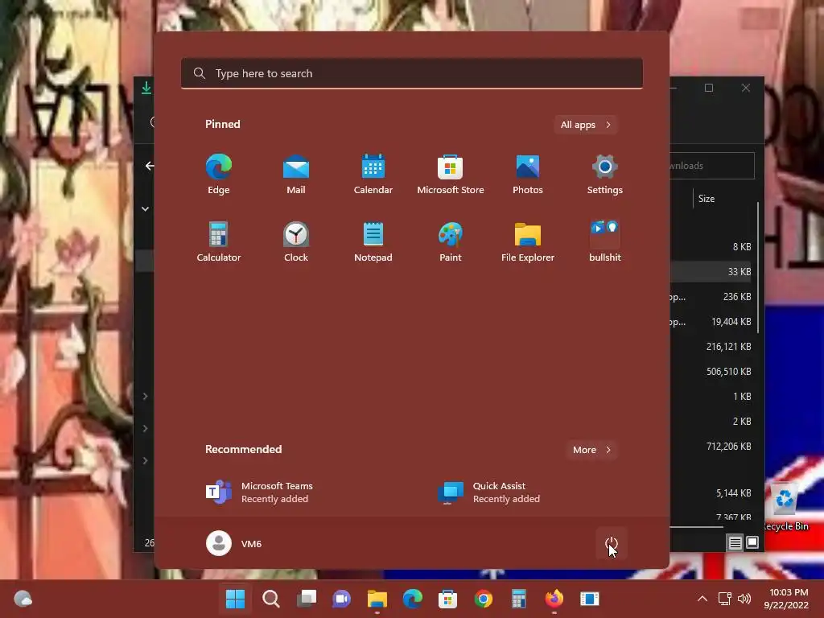Open the clock showing 10:03 PM
Image resolution: width=824 pixels, height=618 pixels.
point(786,599)
